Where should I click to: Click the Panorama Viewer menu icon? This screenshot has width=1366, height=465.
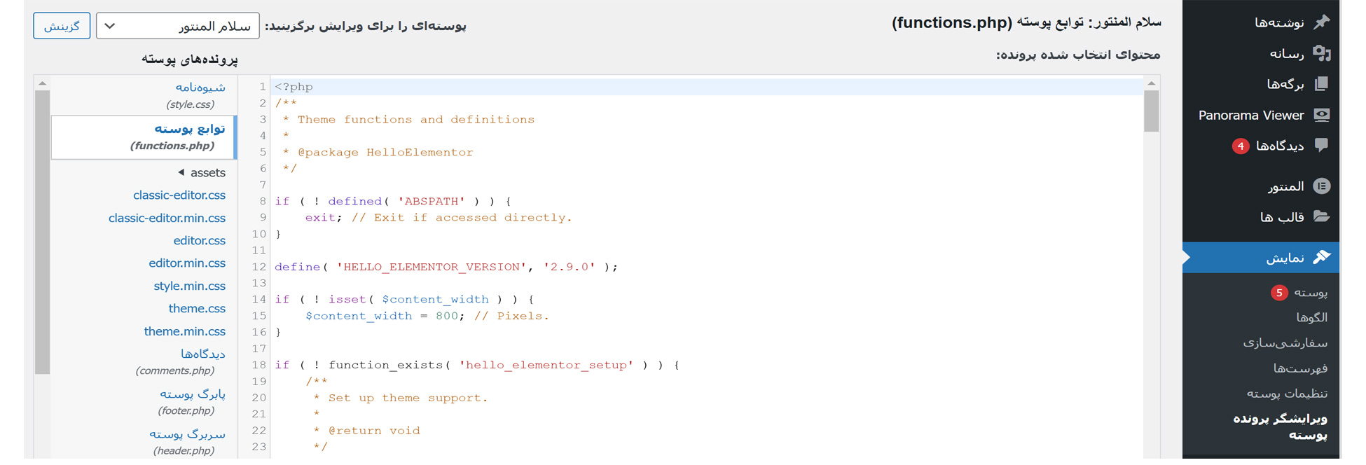tap(1321, 115)
